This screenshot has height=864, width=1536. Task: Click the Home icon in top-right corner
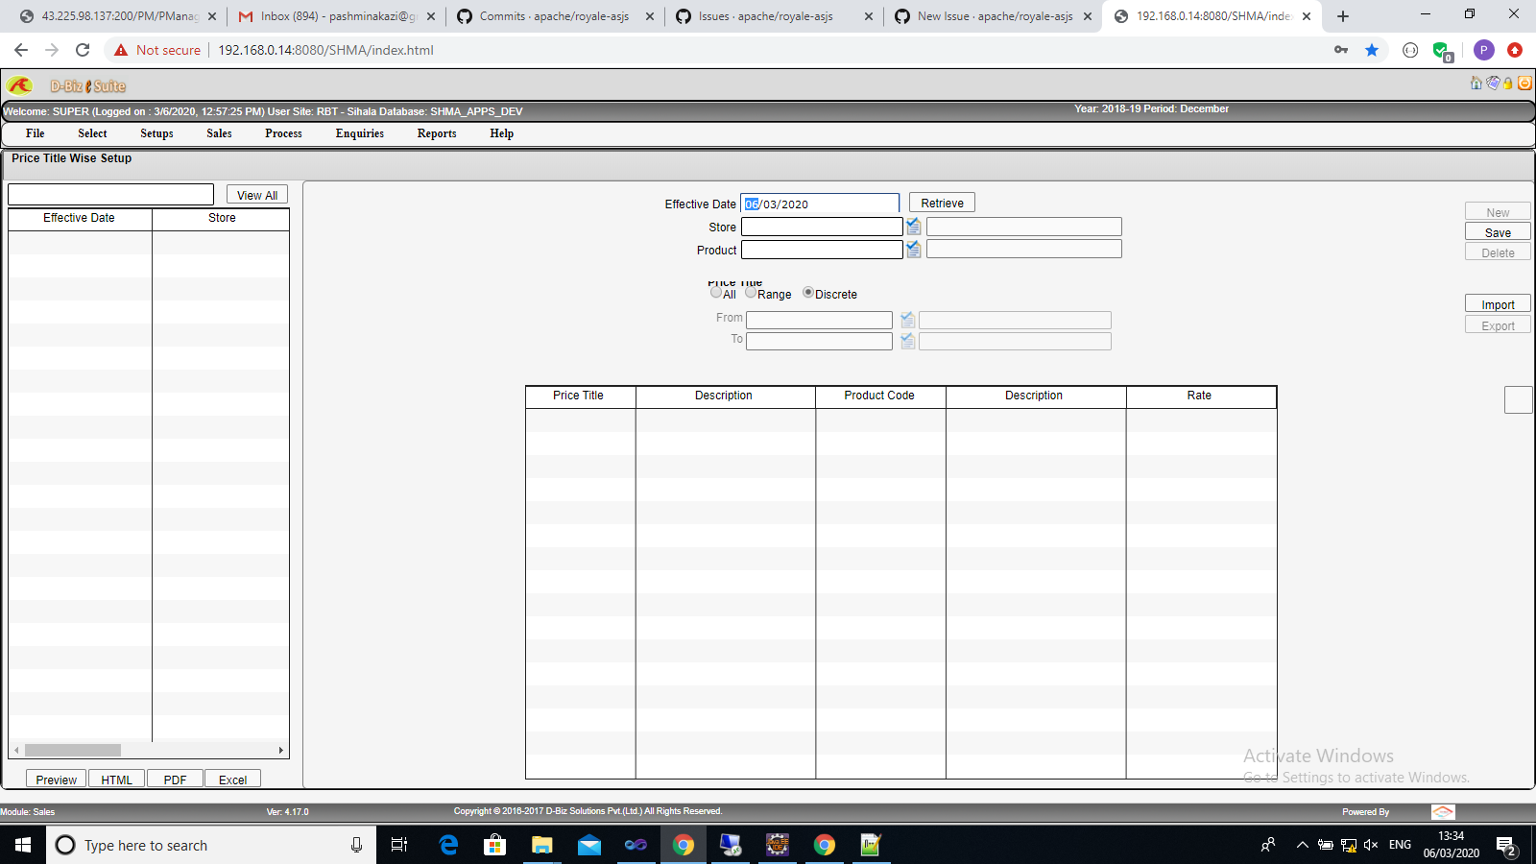point(1476,83)
